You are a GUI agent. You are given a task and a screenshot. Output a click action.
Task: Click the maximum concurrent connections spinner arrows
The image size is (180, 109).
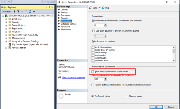106,25
